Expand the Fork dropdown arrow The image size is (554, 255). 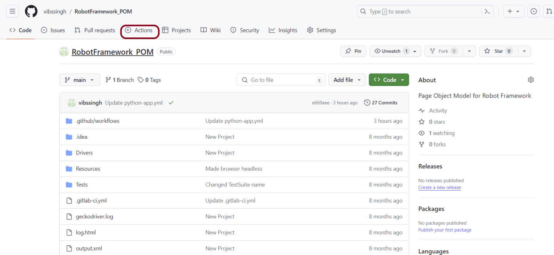(x=469, y=51)
